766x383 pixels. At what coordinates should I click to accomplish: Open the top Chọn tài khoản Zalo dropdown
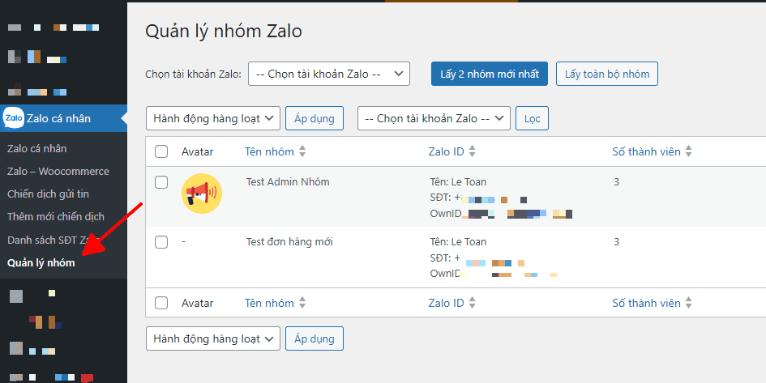tap(329, 74)
